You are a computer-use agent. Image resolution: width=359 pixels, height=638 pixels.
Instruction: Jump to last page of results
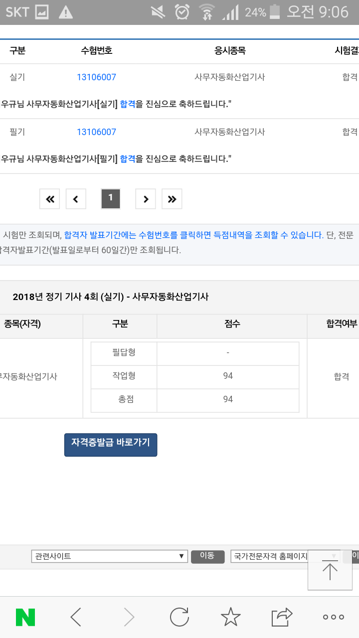pyautogui.click(x=172, y=199)
